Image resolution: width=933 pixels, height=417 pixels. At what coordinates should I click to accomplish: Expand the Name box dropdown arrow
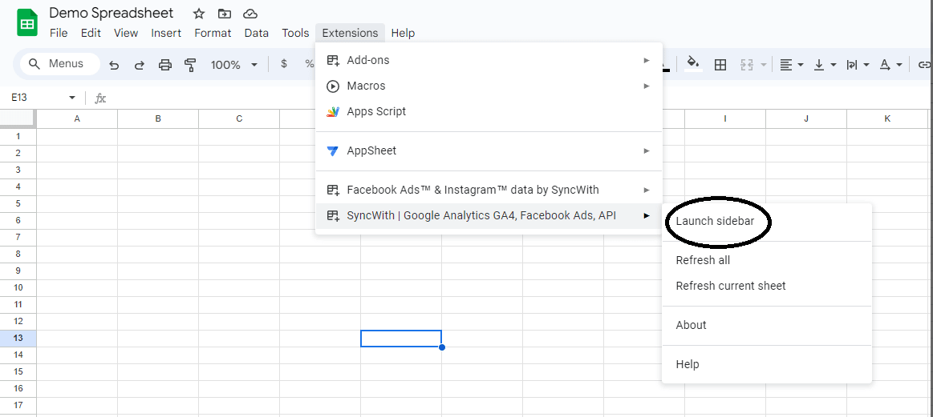tap(72, 98)
